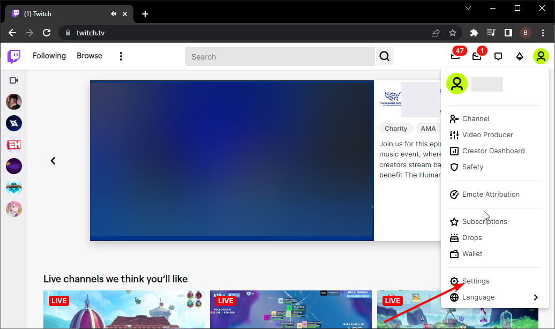This screenshot has width=555, height=329.
Task: Select Creator Dashboard menu item
Action: click(493, 151)
